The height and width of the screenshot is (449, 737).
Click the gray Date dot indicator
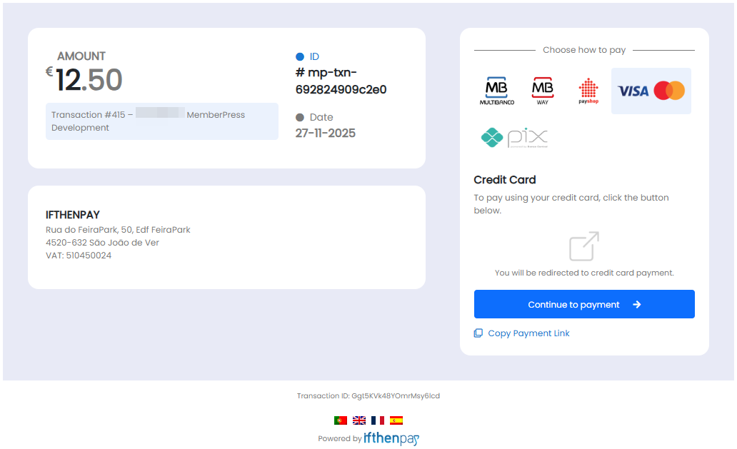(300, 117)
